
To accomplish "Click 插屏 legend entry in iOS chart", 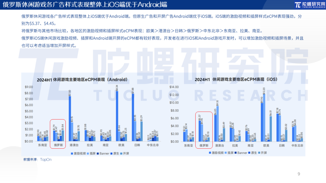I will [x=229, y=153].
